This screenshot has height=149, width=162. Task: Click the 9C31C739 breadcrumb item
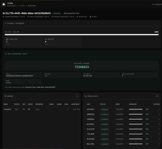tap(32, 6)
